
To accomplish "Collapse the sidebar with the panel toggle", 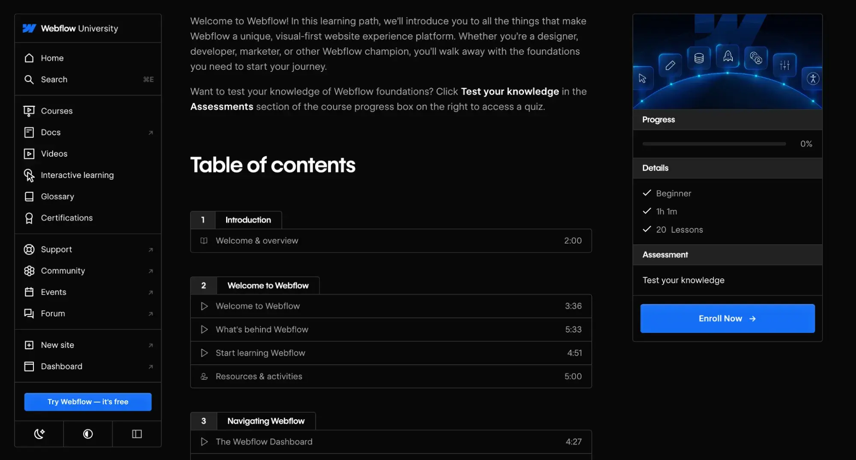I will coord(137,434).
